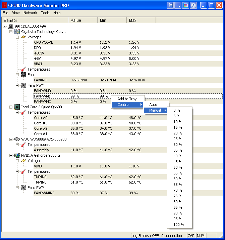This screenshot has height=240, width=225.
Task: Click the NVIDIA Voltages lightning icon
Action: (23, 161)
